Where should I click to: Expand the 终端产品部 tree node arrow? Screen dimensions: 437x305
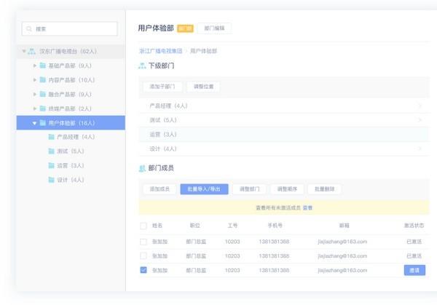pyautogui.click(x=34, y=108)
